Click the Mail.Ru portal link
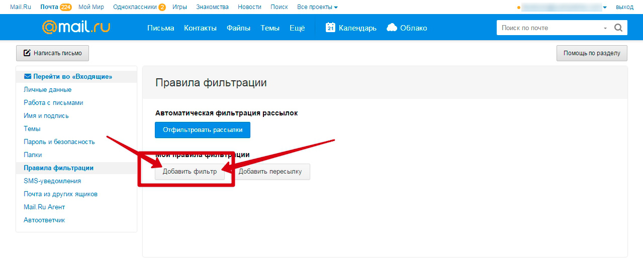The height and width of the screenshot is (275, 643). point(21,7)
